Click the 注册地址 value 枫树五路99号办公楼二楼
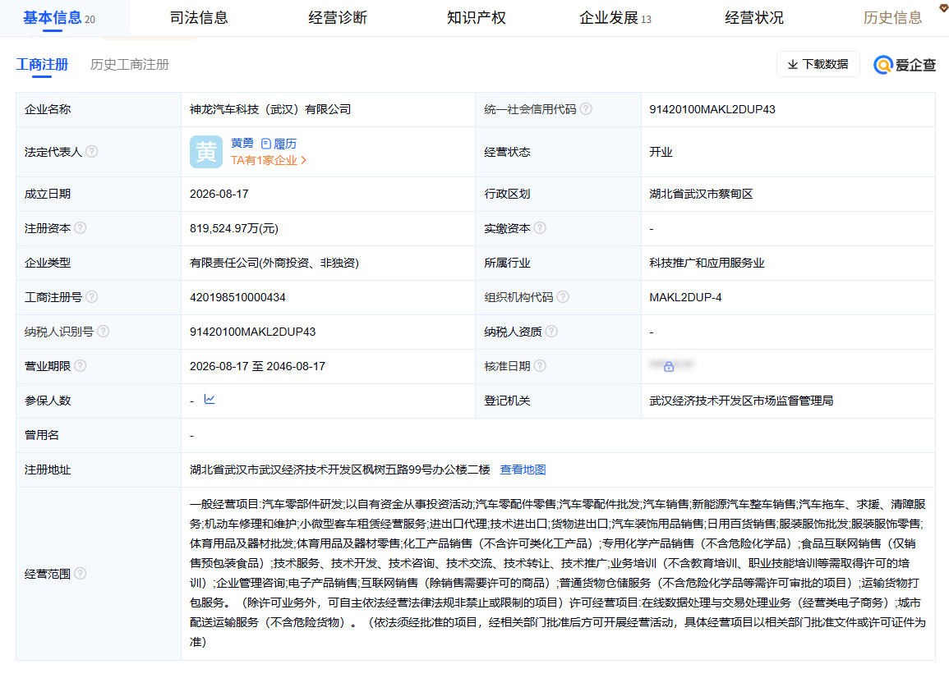 [x=426, y=470]
